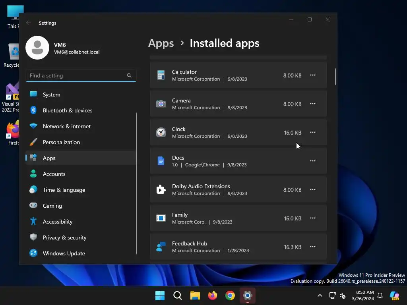Screen dimensions: 407x305
Task: Open the Windows Start menu
Action: point(160,295)
